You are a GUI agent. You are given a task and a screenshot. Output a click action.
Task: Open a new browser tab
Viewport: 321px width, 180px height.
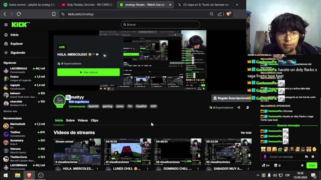pos(237,4)
